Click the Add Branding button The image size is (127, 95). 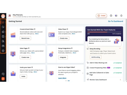[96, 57]
